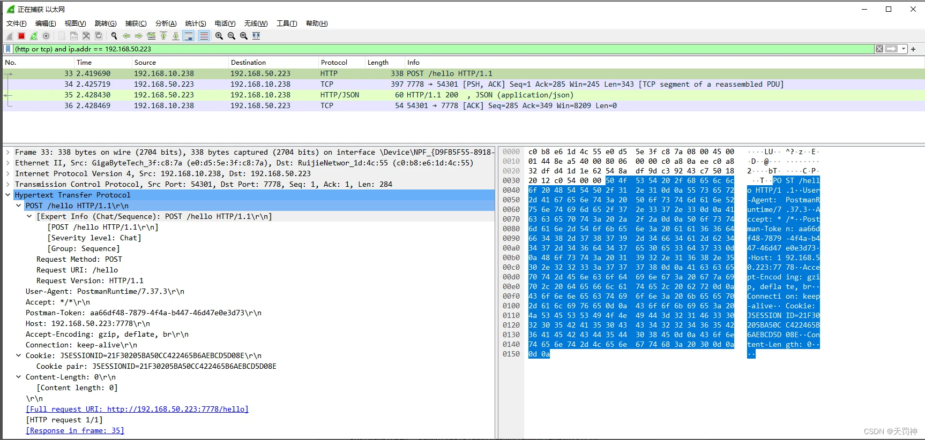Apply the display filter arrow button

[x=891, y=49]
